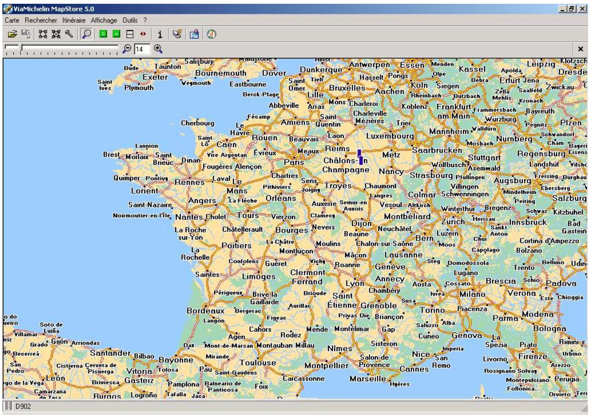Click the red double-arrow icon
This screenshot has width=590, height=415.
[142, 34]
